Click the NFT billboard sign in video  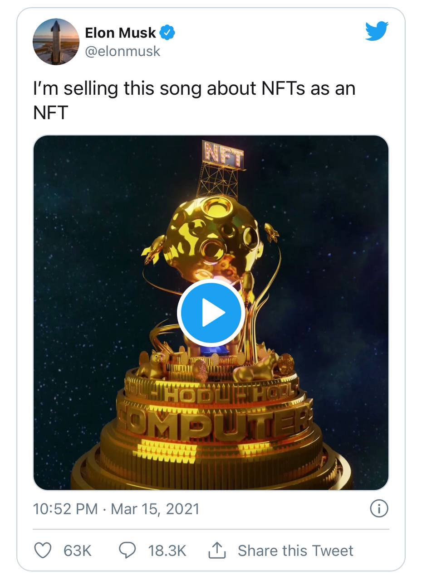(x=223, y=155)
